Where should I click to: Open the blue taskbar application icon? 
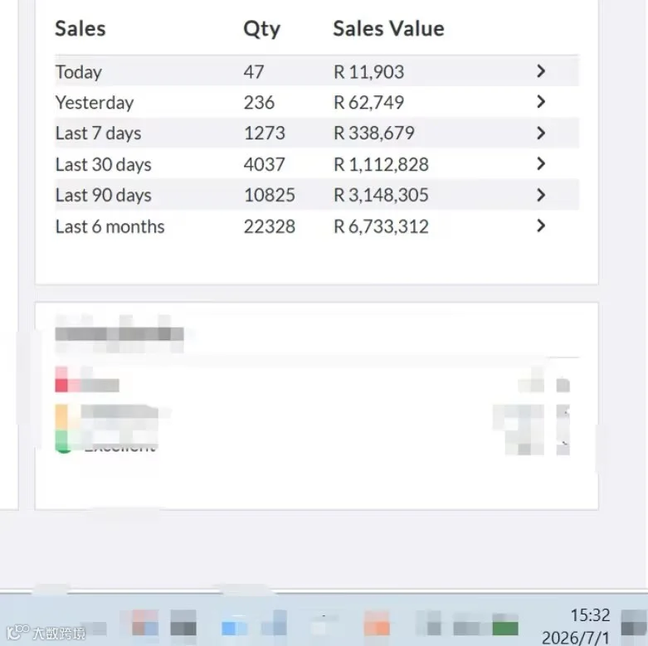pyautogui.click(x=234, y=628)
